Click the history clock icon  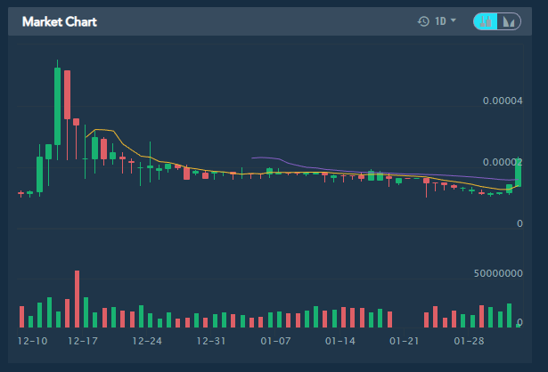[x=423, y=21]
